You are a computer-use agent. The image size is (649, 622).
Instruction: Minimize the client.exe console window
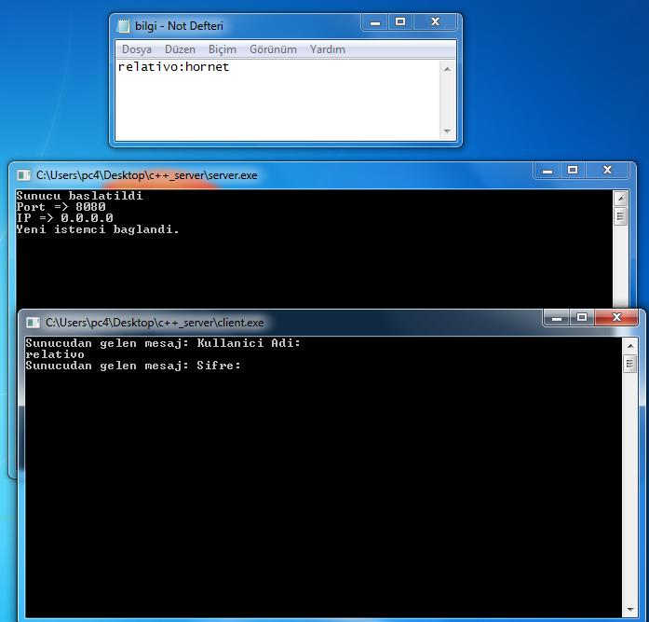click(557, 317)
